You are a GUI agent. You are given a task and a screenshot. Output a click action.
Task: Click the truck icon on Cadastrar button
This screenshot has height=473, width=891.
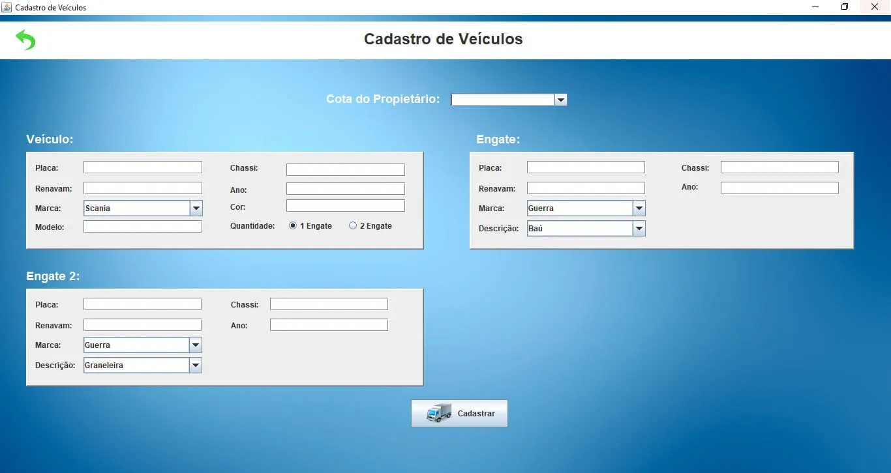tap(438, 413)
